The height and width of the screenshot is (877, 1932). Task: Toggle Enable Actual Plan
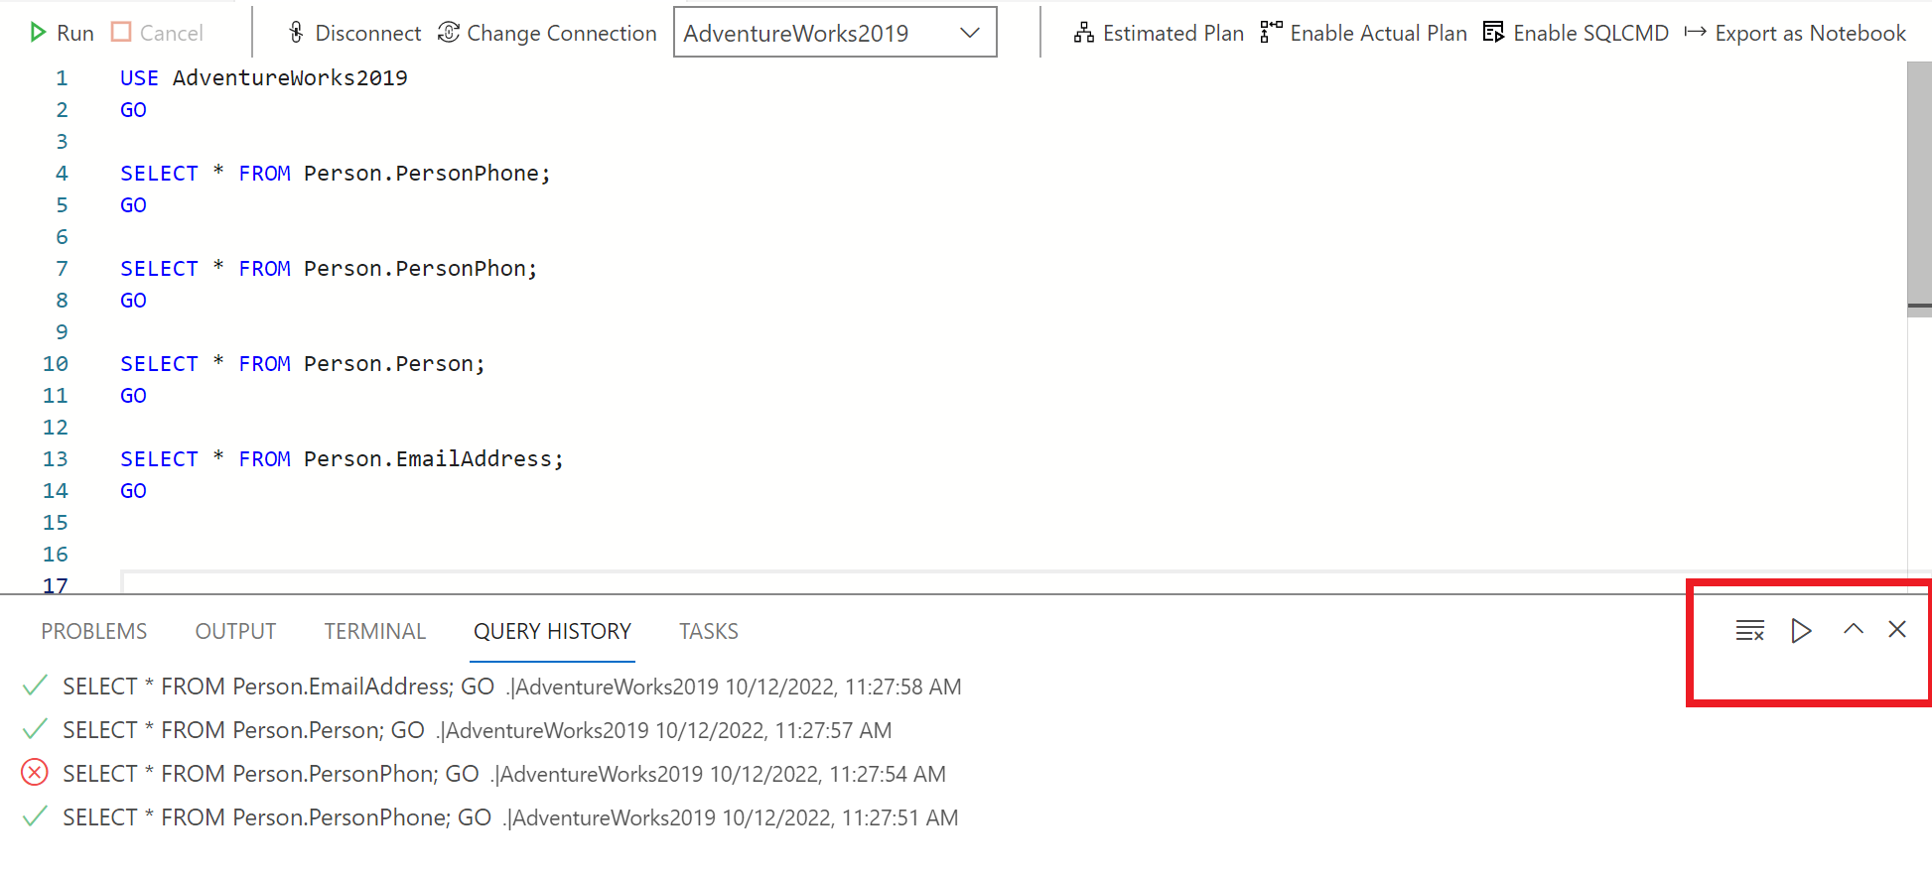(x=1363, y=33)
